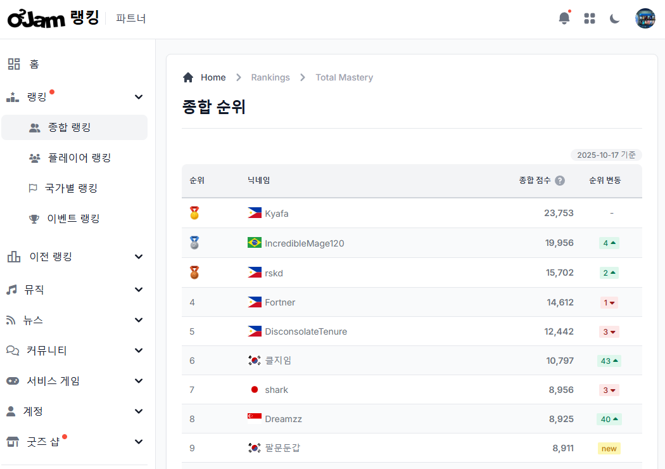Screen dimensions: 665x469
Task: Click the O2Jam 랭킹 logo
Action: [x=53, y=18]
